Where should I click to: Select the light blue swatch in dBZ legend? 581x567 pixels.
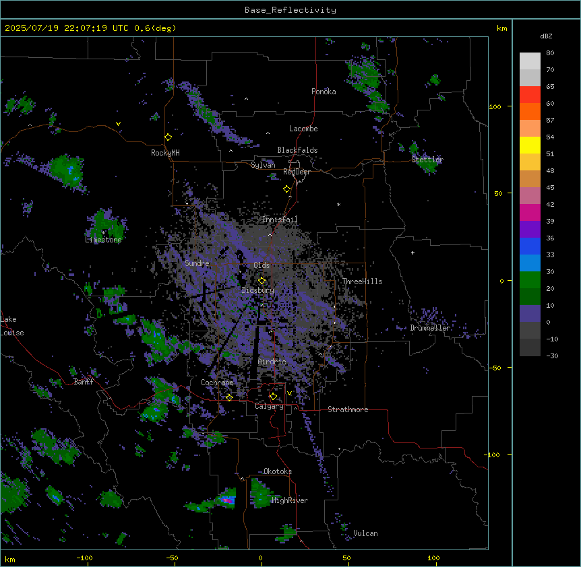(x=530, y=263)
